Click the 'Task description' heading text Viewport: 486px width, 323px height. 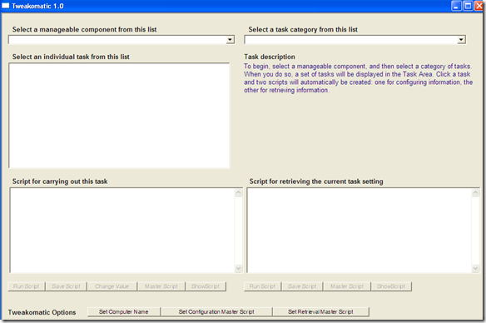click(x=270, y=57)
